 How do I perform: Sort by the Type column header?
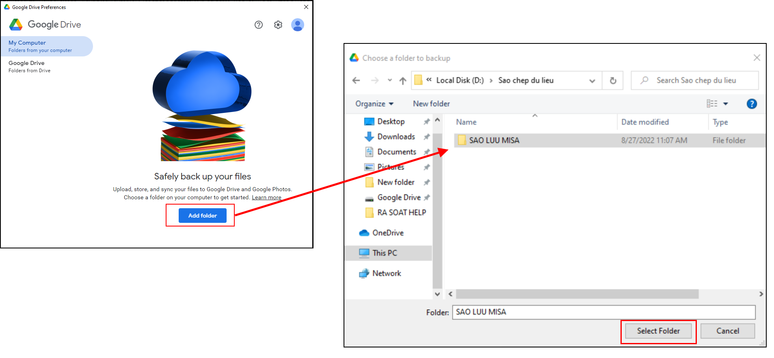point(720,122)
